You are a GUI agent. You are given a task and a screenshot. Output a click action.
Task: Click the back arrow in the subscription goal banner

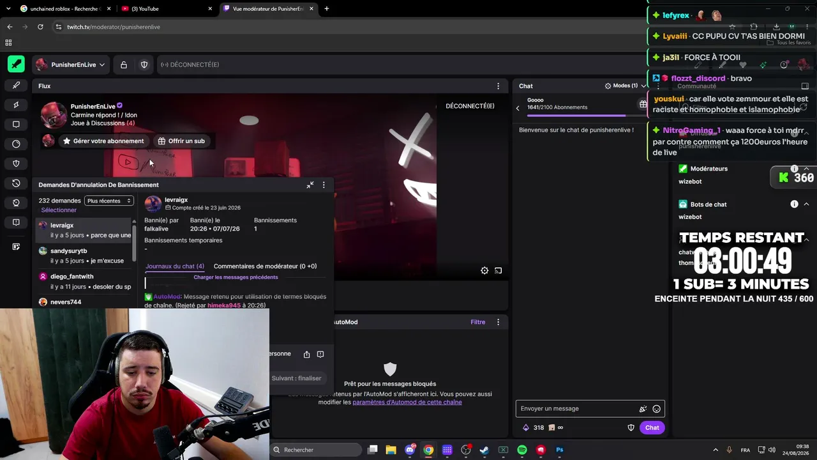click(518, 108)
